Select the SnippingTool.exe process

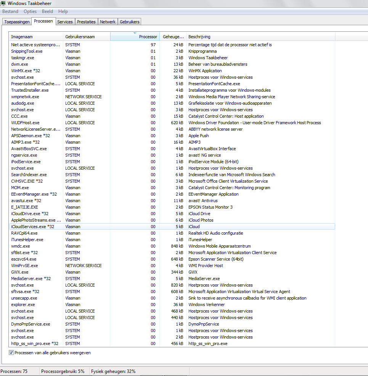27,51
